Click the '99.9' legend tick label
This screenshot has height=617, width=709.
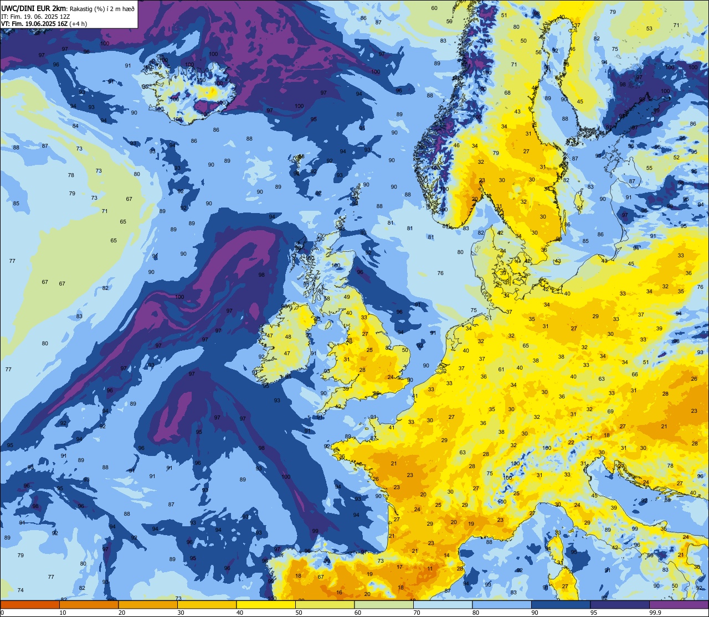click(x=656, y=613)
